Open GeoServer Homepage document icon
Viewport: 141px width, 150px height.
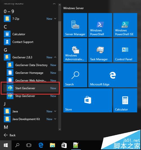pyautogui.click(x=10, y=73)
